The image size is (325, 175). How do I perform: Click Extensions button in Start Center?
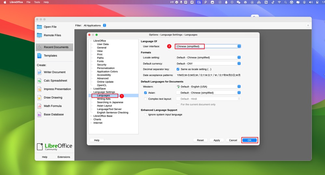(x=64, y=157)
